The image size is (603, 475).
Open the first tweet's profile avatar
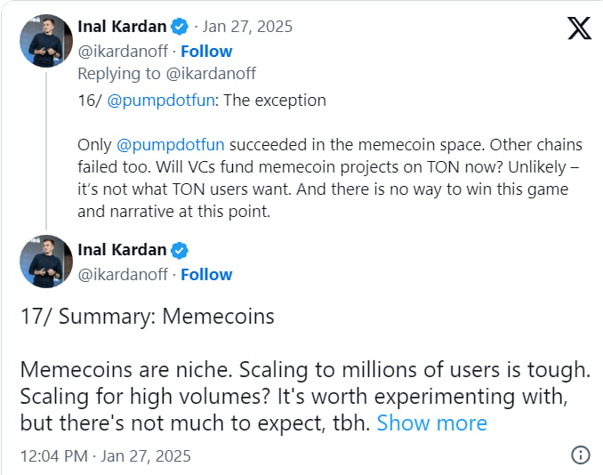pyautogui.click(x=45, y=40)
